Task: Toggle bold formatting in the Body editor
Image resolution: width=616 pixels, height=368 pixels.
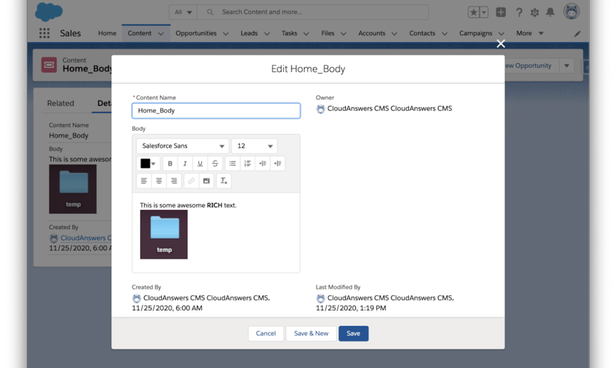Action: point(170,164)
